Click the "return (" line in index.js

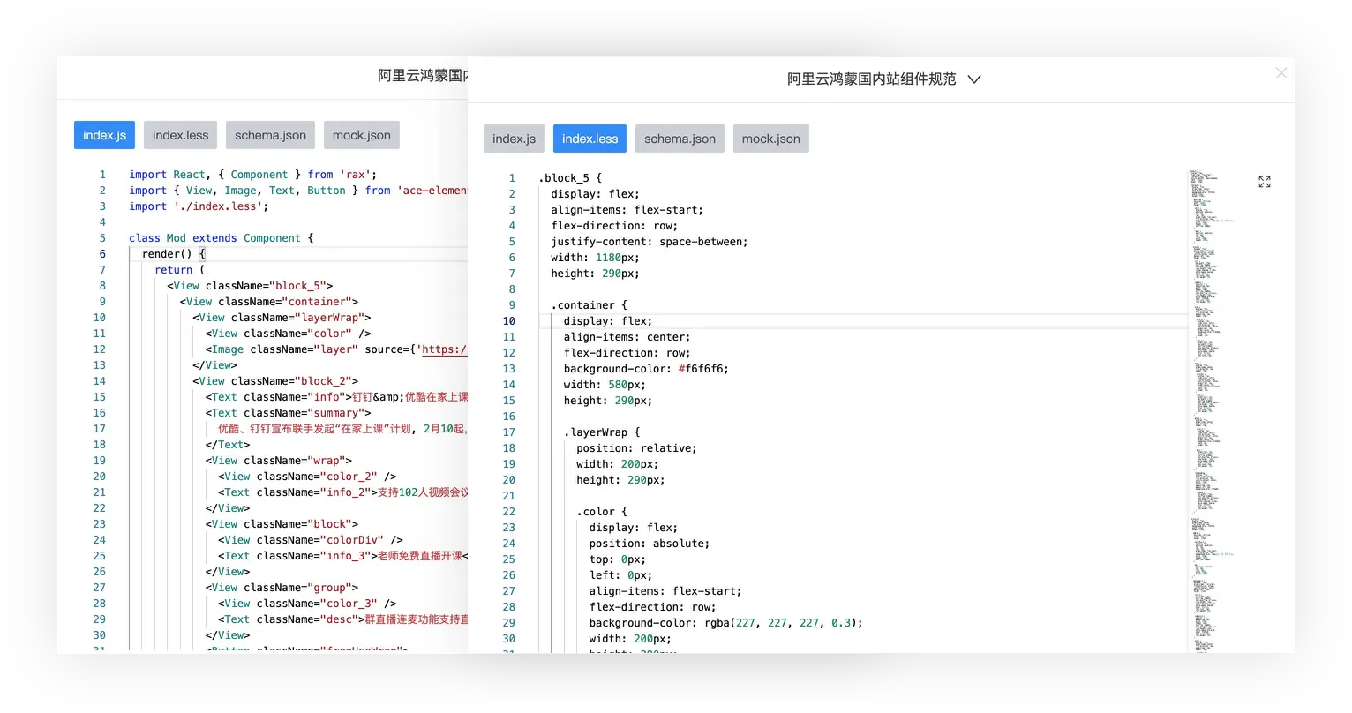[180, 270]
